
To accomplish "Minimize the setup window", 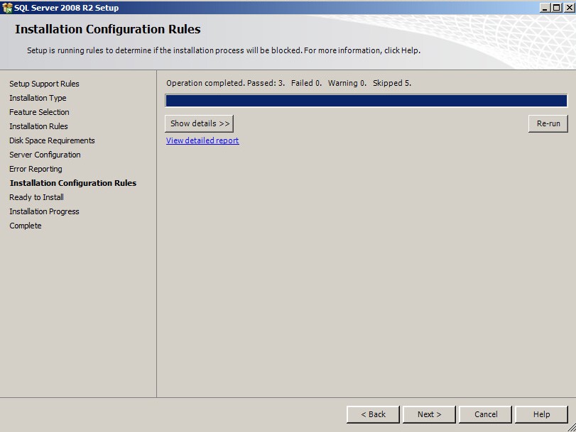I will [x=545, y=7].
